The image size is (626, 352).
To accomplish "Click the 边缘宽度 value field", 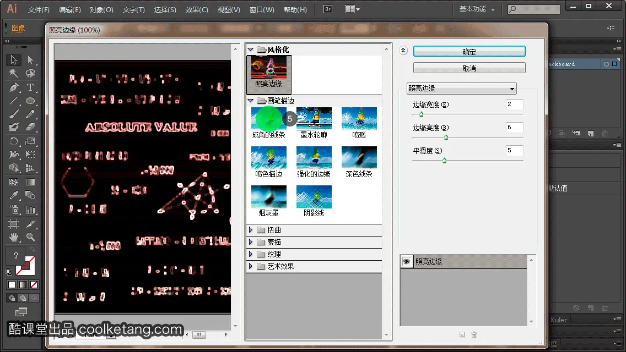I will [515, 105].
